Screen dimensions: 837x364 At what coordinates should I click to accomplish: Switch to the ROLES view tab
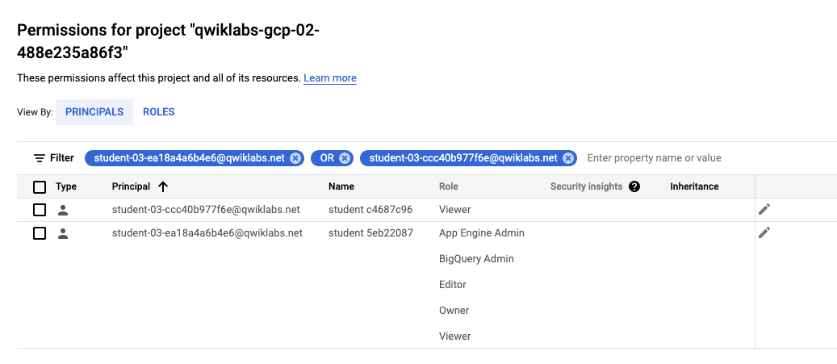click(159, 112)
